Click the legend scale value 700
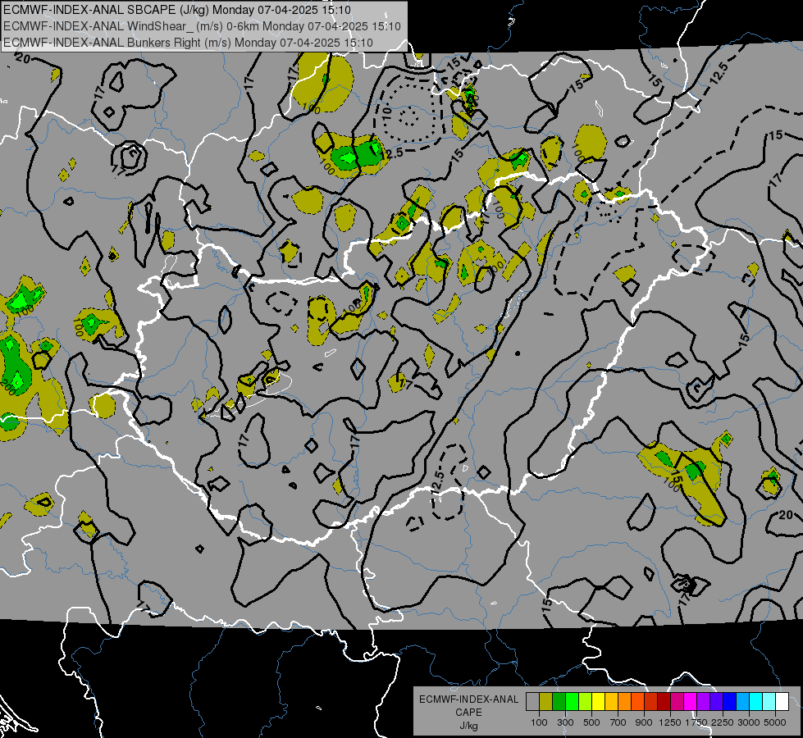The width and height of the screenshot is (803, 738). click(x=618, y=722)
